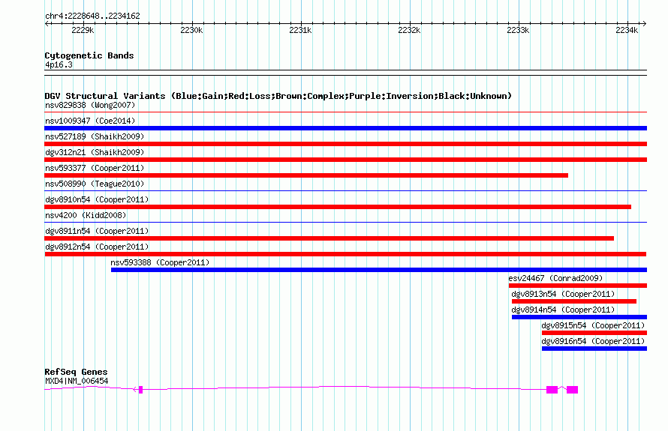Select the Cytogenetic Bands track title

pos(89,55)
